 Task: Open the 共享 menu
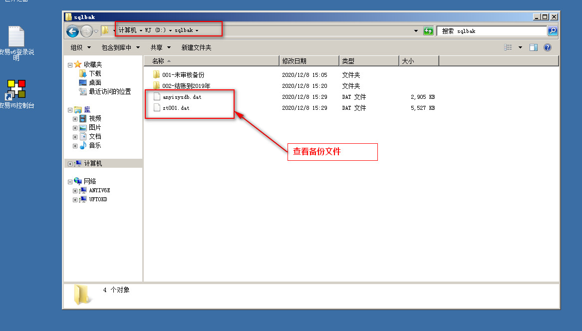click(x=160, y=47)
